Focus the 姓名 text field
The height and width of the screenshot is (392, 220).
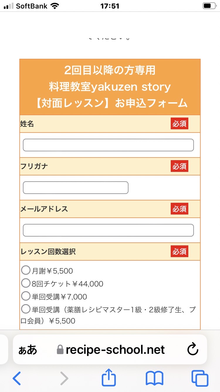pos(108,145)
